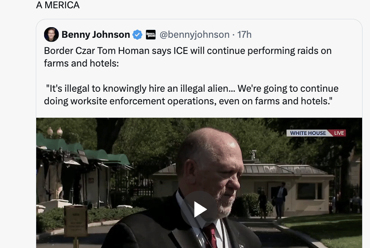Click the red LIVE badge on video
This screenshot has width=370, height=248.
[x=339, y=133]
